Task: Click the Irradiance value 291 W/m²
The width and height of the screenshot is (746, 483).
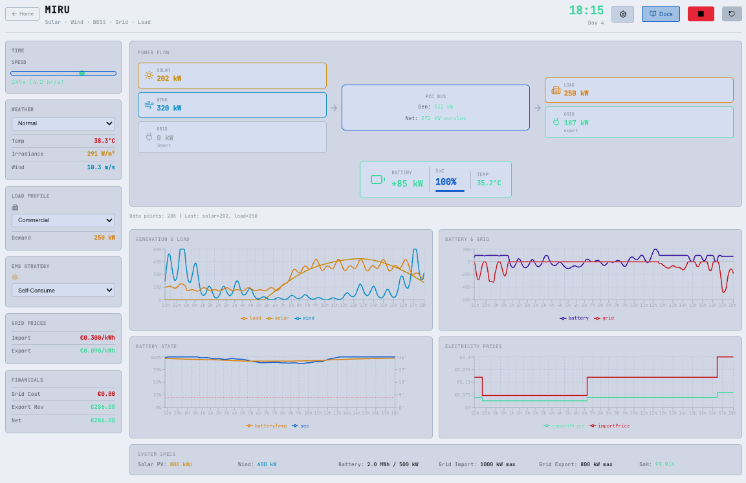Action: [x=101, y=154]
